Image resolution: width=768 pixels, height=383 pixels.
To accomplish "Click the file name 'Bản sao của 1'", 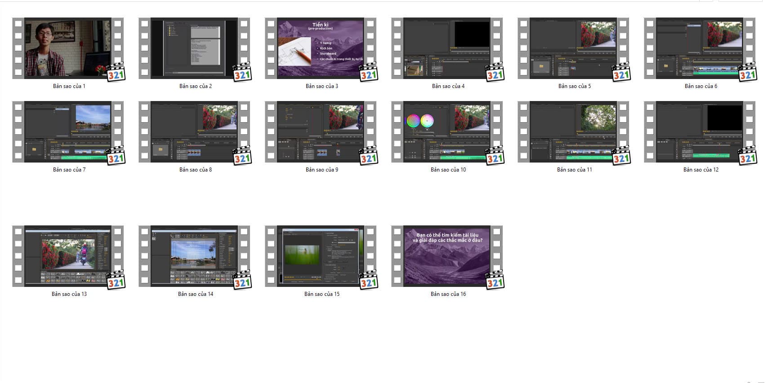I will pos(69,86).
